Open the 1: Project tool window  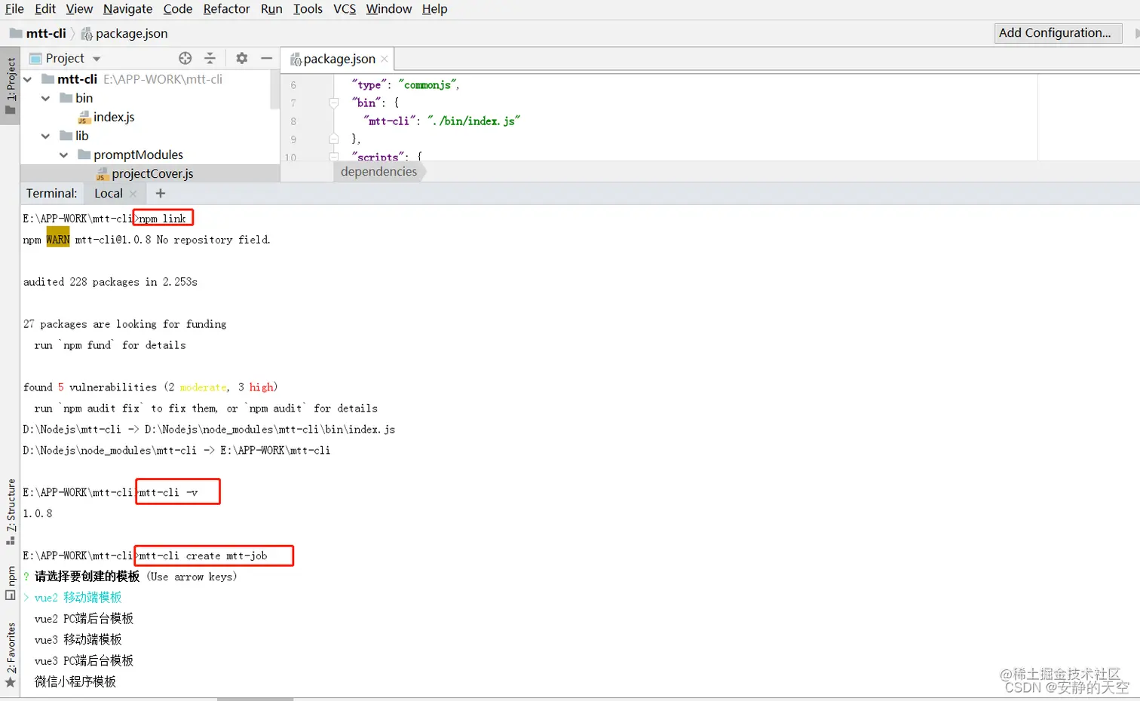[x=10, y=86]
